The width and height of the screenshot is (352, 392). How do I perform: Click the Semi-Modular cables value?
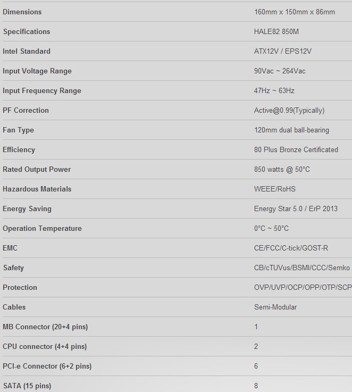coord(275,307)
